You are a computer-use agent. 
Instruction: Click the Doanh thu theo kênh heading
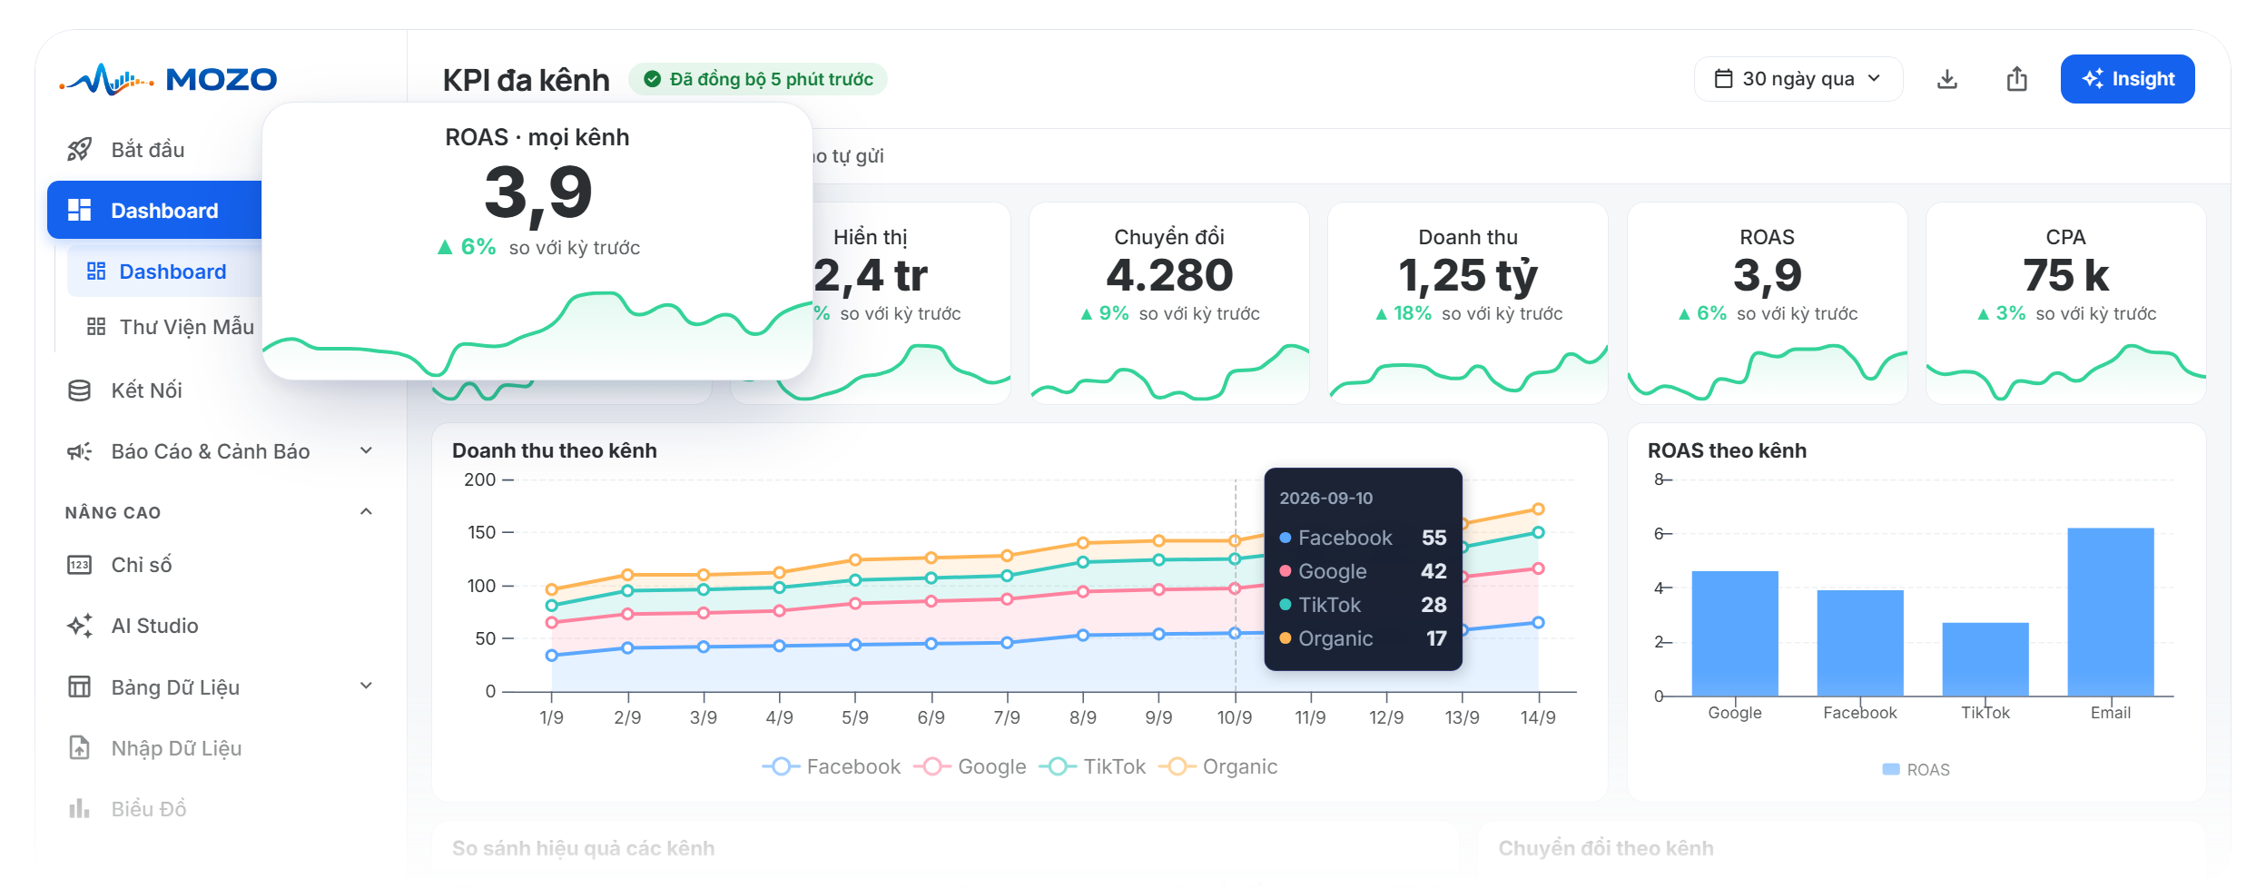coord(554,450)
